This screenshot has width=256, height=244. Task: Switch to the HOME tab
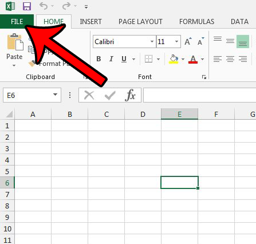[54, 22]
